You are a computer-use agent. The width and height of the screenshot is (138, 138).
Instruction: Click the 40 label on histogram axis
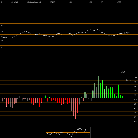coord(135,91)
